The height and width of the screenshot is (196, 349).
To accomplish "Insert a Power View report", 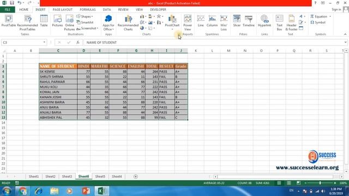I will 188,23.
